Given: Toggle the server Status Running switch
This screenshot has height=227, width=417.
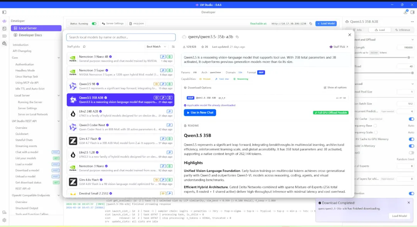Looking at the screenshot, I should pyautogui.click(x=94, y=24).
